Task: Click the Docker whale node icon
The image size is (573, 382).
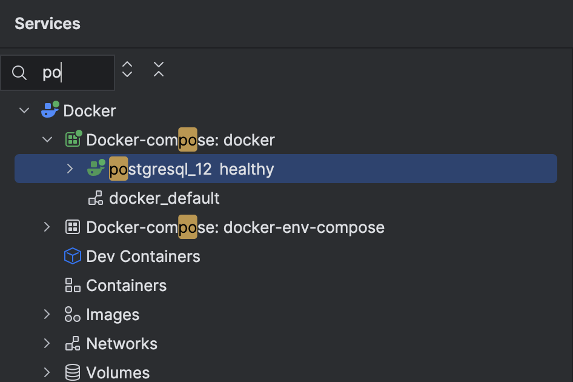Action: tap(50, 110)
